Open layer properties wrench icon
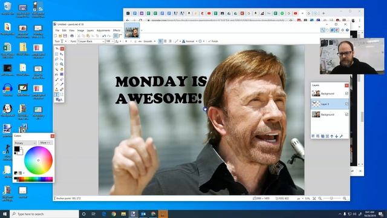Image resolution: width=387 pixels, height=218 pixels. point(341,136)
